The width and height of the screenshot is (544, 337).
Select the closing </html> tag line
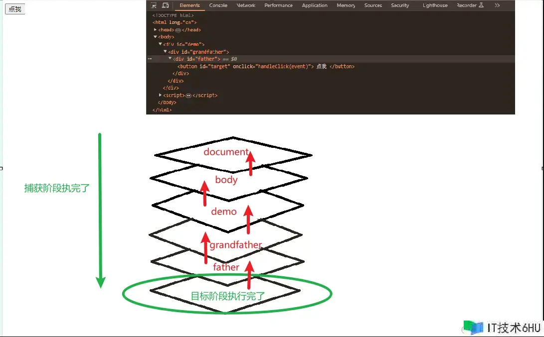[162, 110]
